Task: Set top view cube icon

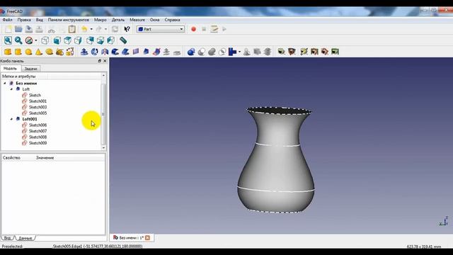Action: [67, 40]
